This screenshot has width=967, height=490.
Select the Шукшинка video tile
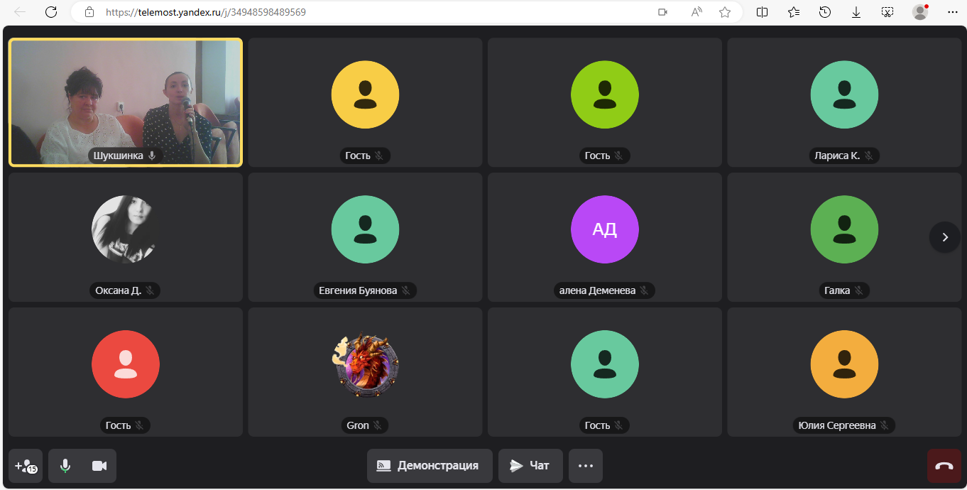tap(126, 102)
